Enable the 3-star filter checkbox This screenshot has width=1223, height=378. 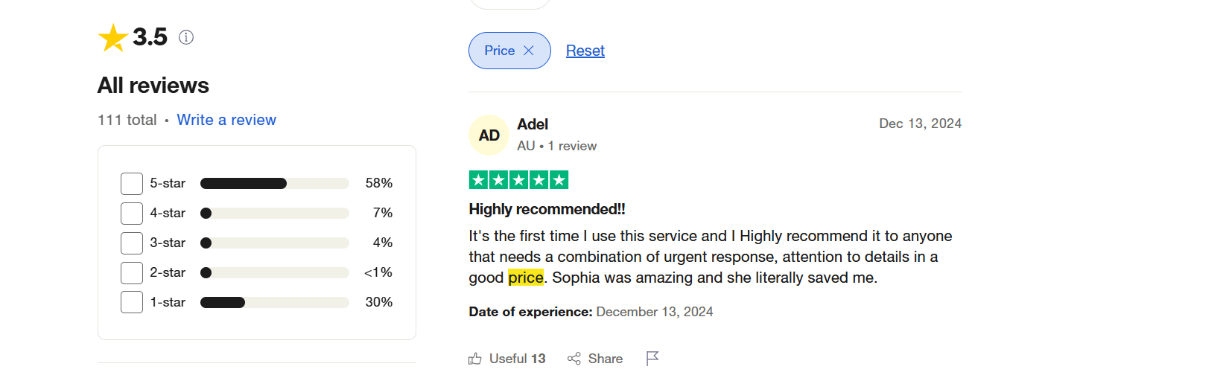click(x=132, y=243)
